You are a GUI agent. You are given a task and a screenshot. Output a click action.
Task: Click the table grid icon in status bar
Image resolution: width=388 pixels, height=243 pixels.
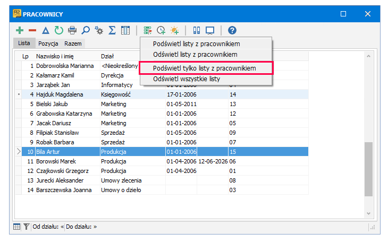[x=17, y=227]
